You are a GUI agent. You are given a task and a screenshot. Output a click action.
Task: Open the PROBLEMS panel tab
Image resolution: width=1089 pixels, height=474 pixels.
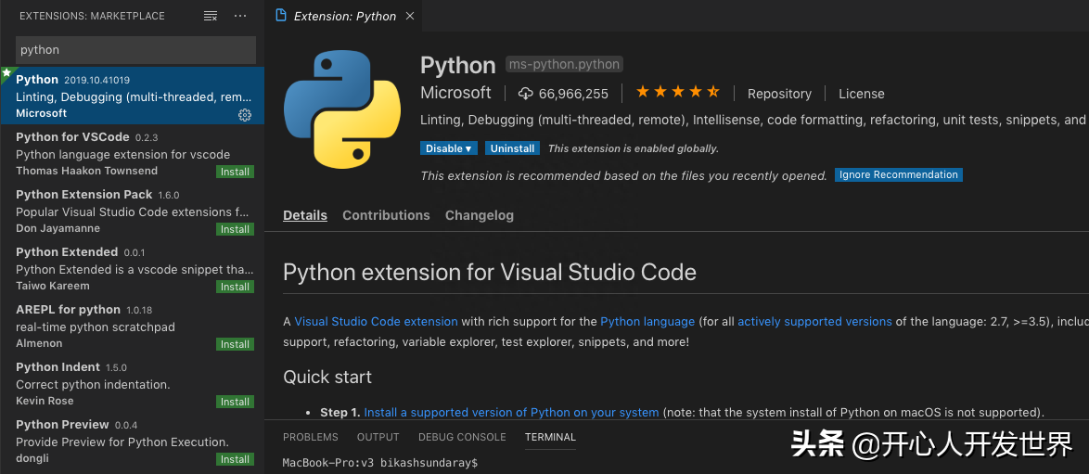[311, 437]
